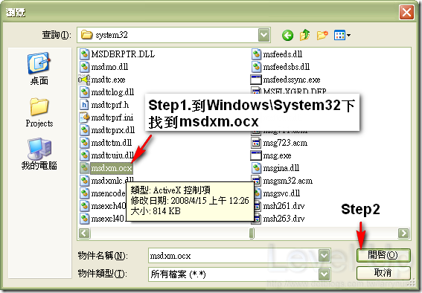This screenshot has width=422, height=293.
Task: Select msdtctm.dll file icon
Action: point(85,143)
